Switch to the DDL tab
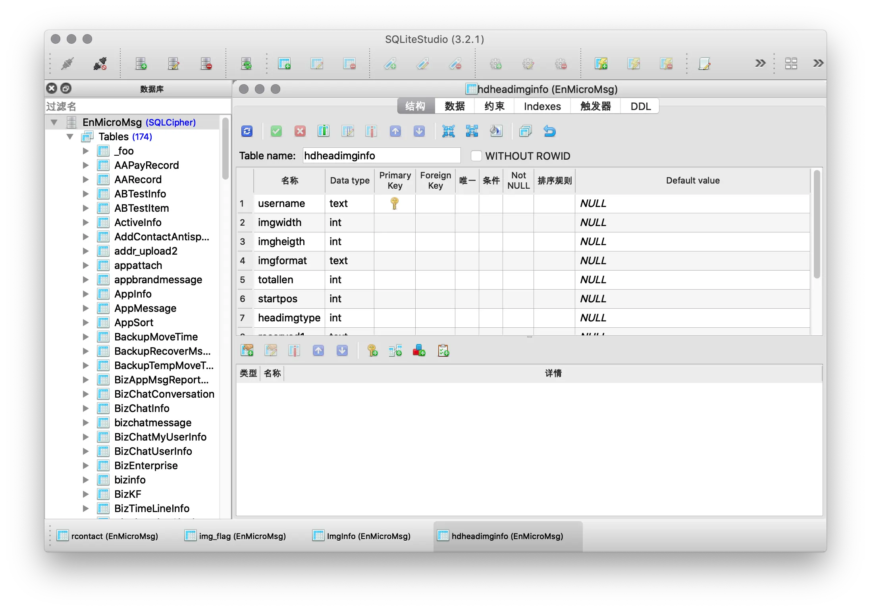Viewport: 871px width, 611px height. [640, 106]
